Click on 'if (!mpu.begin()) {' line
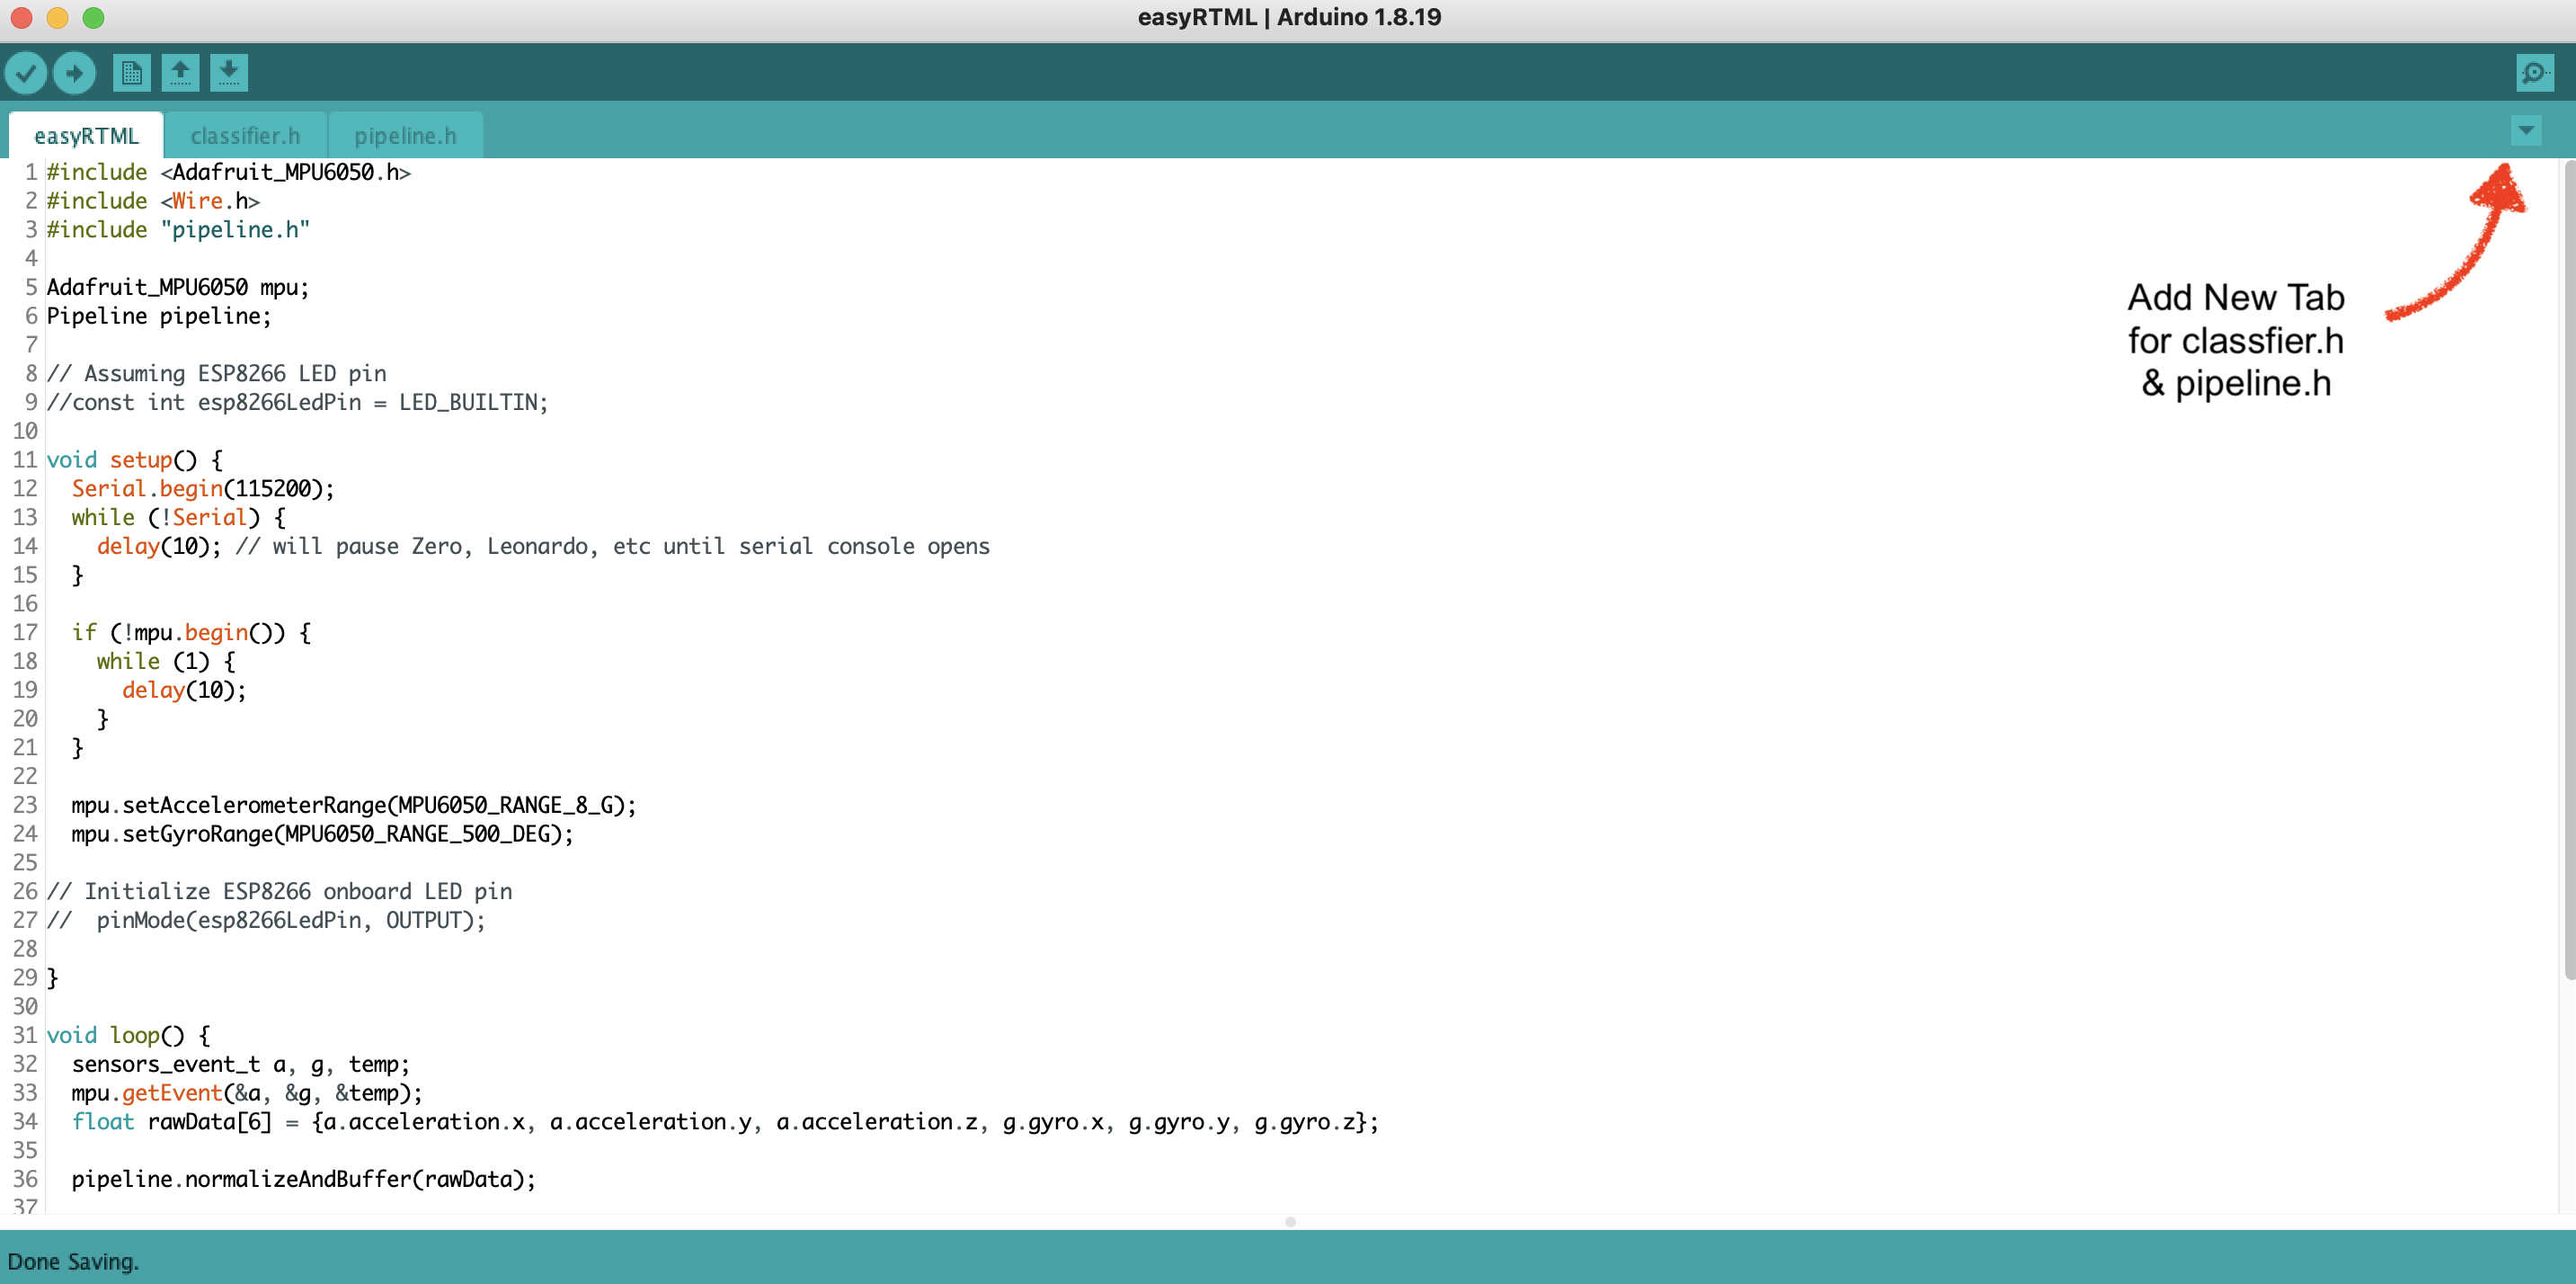 tap(191, 633)
